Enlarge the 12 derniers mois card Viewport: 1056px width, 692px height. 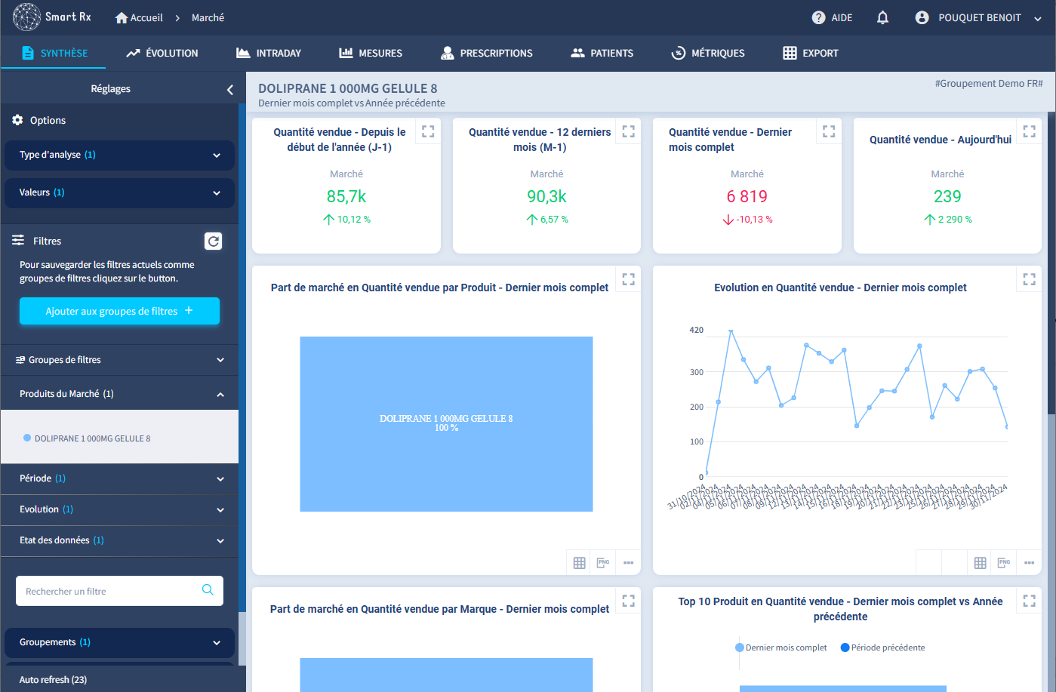tap(628, 131)
